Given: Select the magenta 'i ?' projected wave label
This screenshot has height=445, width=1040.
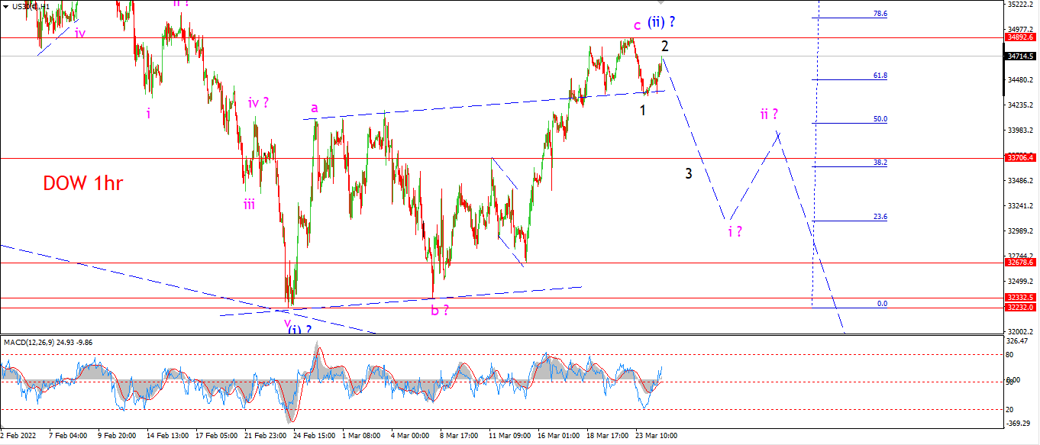Looking at the screenshot, I should coord(735,231).
